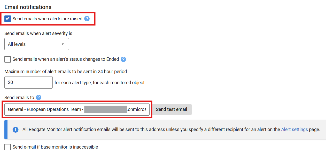Follow the 'Alert settings' link

[x=294, y=130]
